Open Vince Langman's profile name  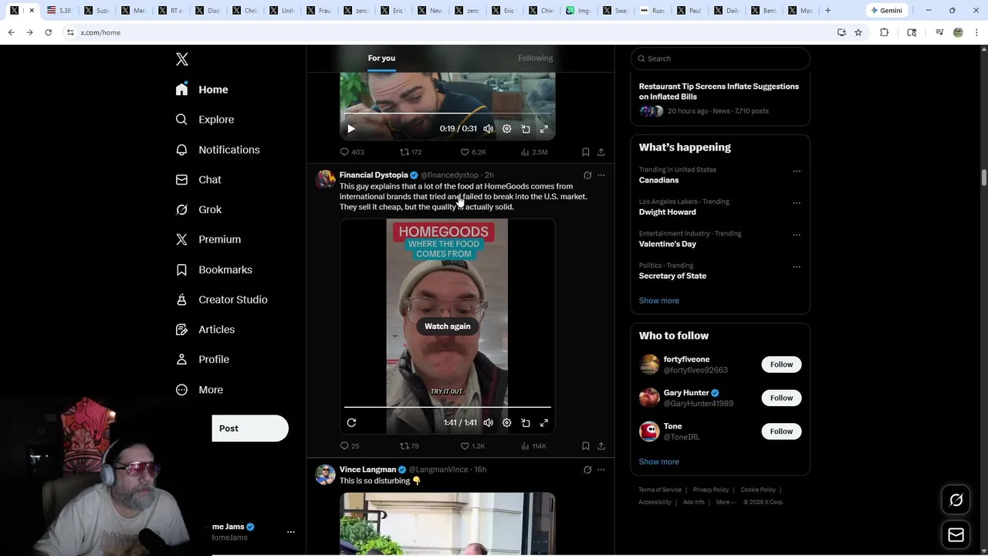tap(367, 470)
